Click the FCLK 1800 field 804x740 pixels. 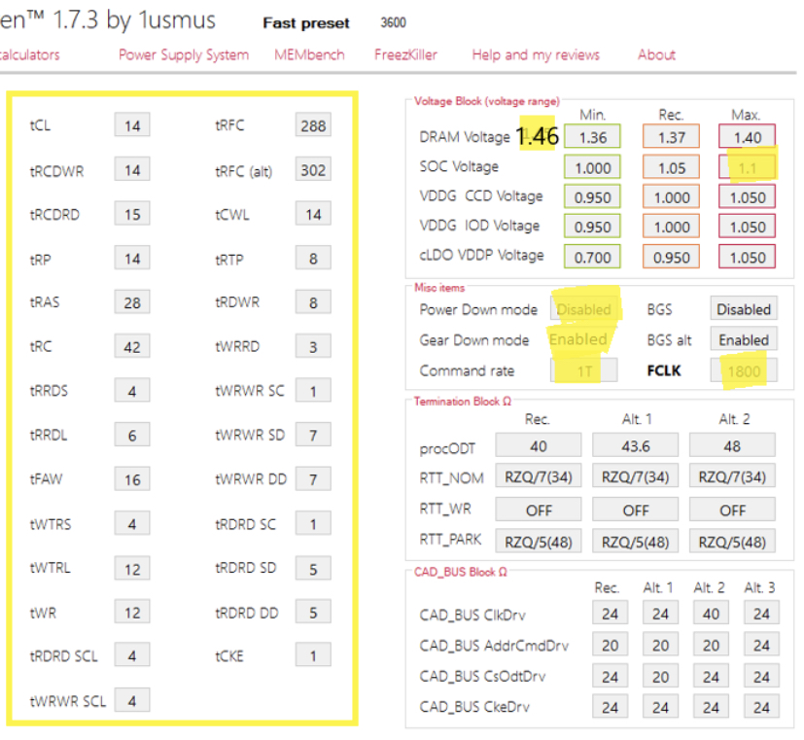pos(744,370)
